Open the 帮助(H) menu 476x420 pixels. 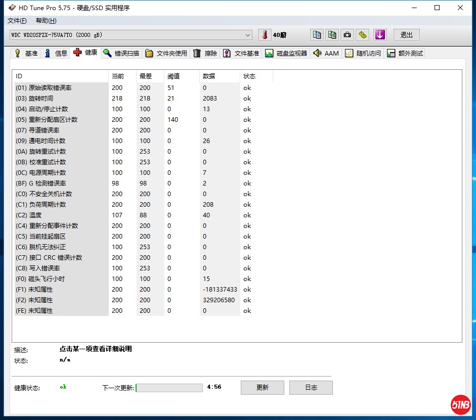click(x=46, y=21)
